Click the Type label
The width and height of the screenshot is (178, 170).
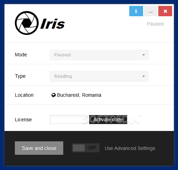pyautogui.click(x=20, y=76)
